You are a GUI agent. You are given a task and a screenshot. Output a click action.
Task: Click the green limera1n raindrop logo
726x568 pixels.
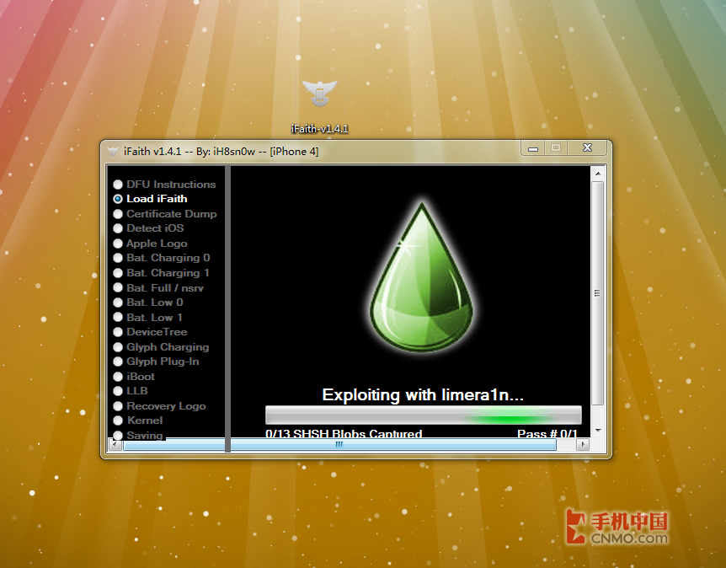[x=422, y=277]
